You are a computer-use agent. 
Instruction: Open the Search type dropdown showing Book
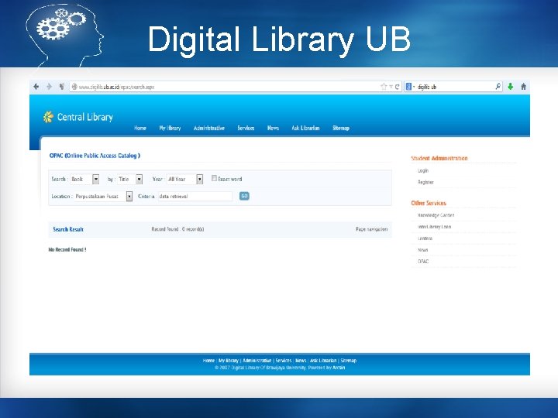[x=84, y=179]
